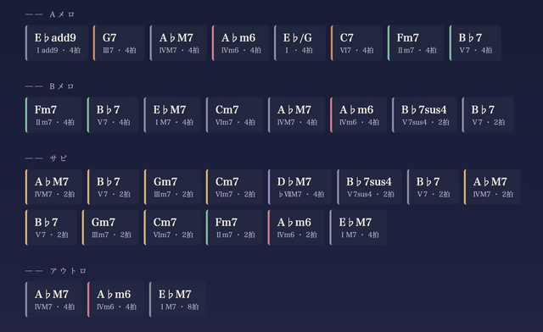Choose the C7 chord card
This screenshot has height=332, width=543.
click(356, 43)
